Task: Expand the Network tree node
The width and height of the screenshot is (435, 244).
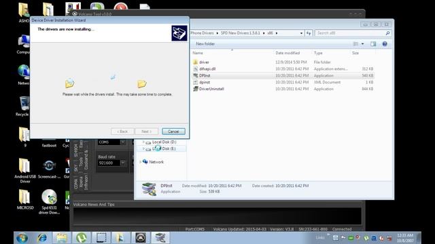Action: click(140, 162)
